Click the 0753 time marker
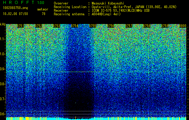The width and height of the screenshot is (189, 120). 56,26
